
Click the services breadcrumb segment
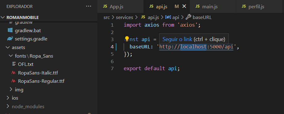(125, 17)
